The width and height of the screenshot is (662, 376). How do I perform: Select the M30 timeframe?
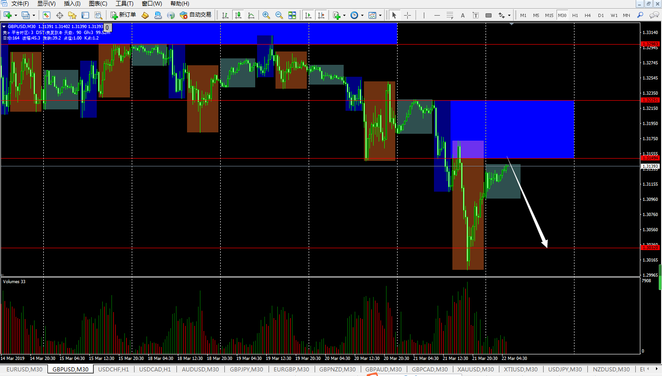click(562, 15)
